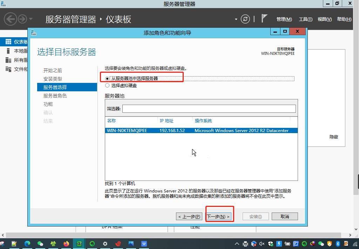Viewport: 359px width, 249px height.
Task: Open the dropdown arrow left of refresh
Action: (236, 19)
